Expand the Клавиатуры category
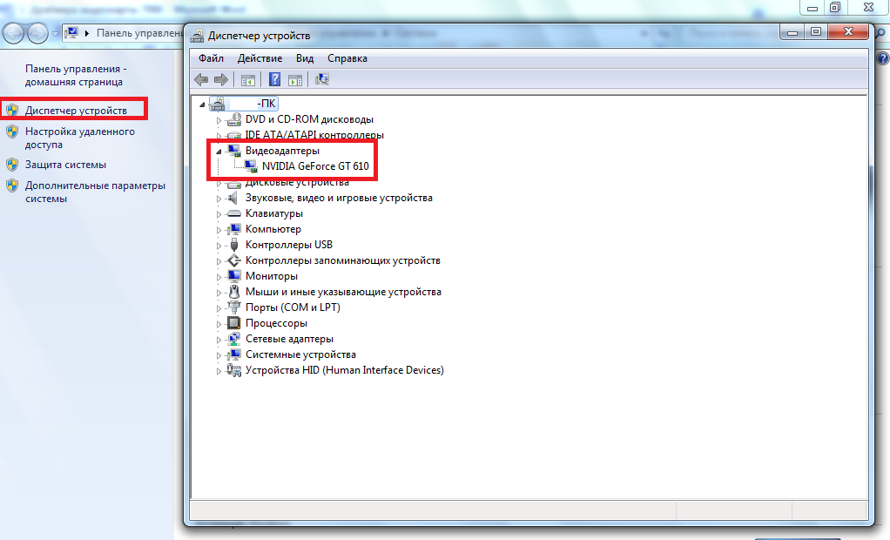Image resolution: width=890 pixels, height=540 pixels. [219, 214]
